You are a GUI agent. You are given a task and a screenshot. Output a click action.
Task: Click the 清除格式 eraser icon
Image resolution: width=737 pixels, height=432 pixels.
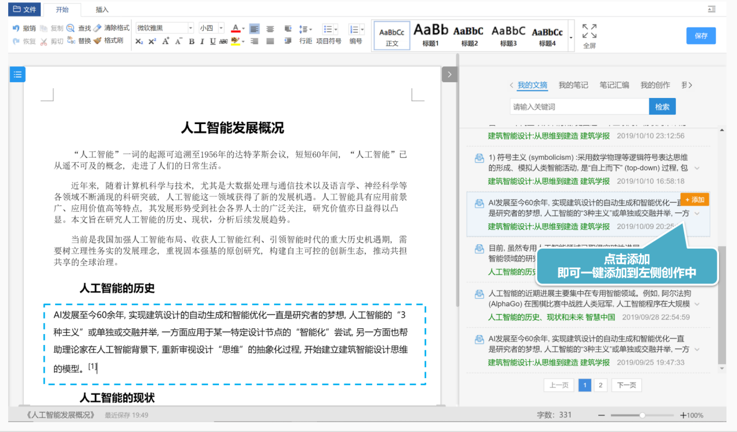pyautogui.click(x=98, y=28)
